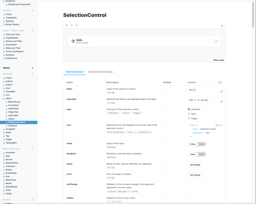Viewport: 256px width, 204px height.
Task: Reset the preview zoom
Action: [76, 25]
